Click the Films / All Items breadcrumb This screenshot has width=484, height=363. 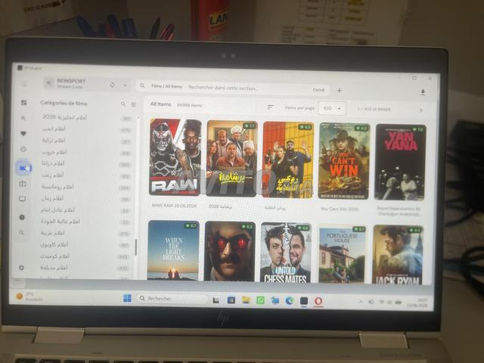coord(166,86)
